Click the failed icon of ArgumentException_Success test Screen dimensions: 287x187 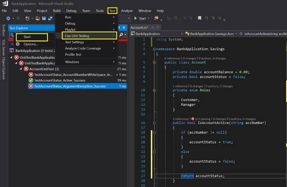pyautogui.click(x=31, y=86)
